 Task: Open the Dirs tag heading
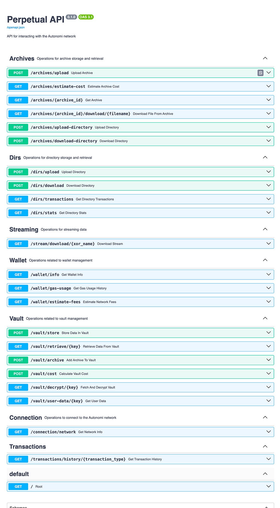15,157
